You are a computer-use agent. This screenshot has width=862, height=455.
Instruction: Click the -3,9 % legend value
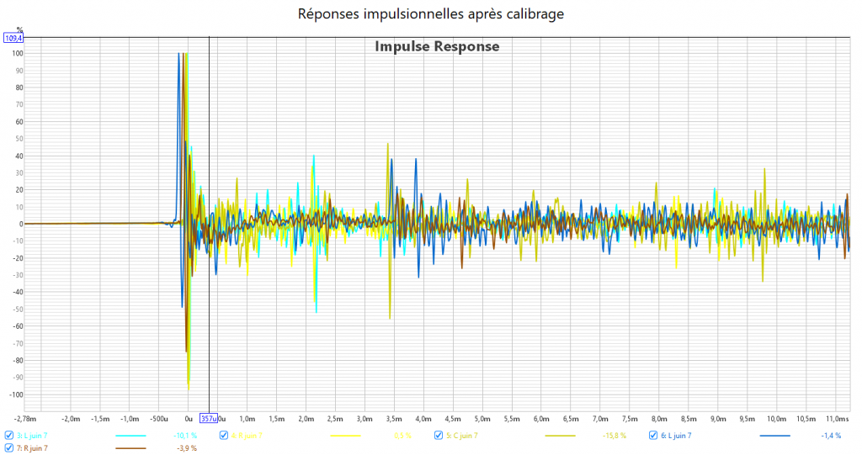click(185, 448)
